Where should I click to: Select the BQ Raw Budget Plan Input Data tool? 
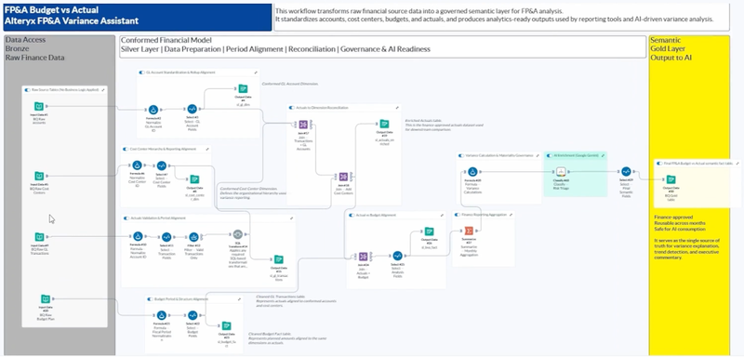[46, 298]
